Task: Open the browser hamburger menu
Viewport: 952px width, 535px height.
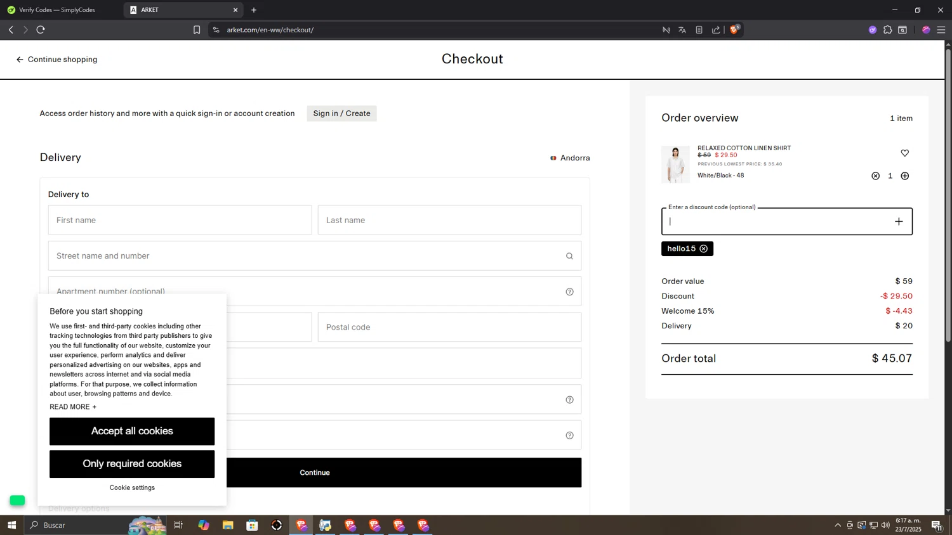Action: (941, 30)
